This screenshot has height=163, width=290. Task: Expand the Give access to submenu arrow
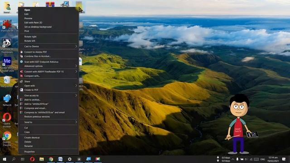(x=76, y=96)
